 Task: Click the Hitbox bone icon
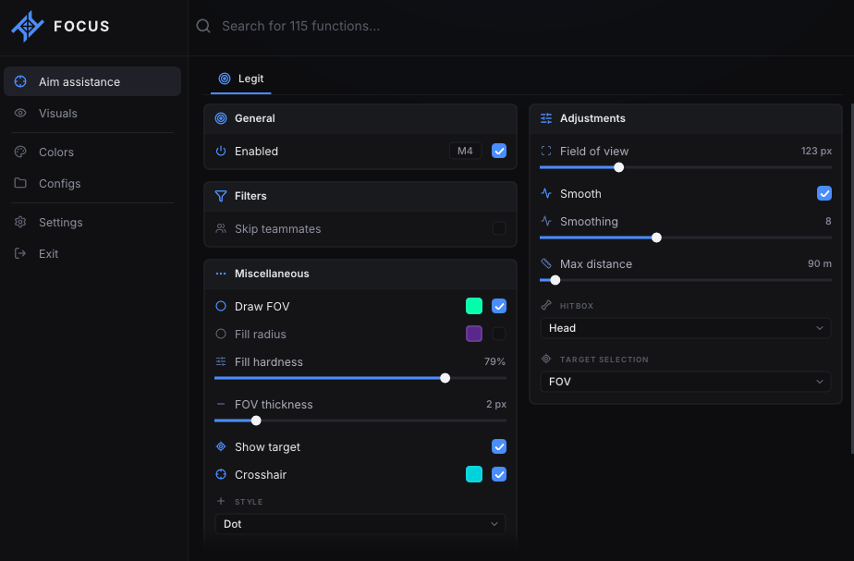point(546,305)
